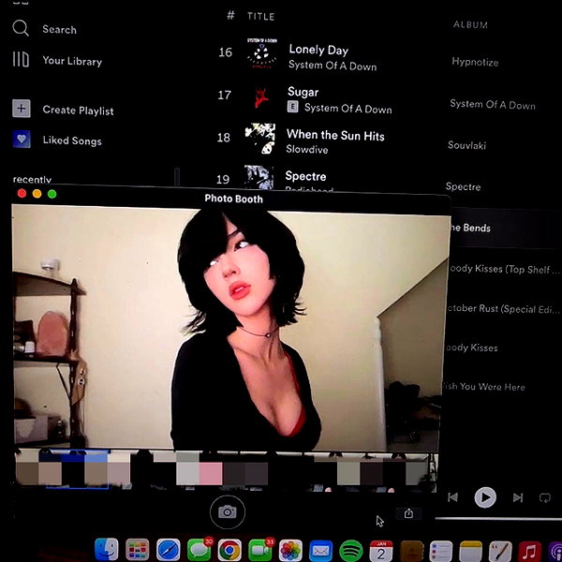Open Messages in the Dock
562x562 pixels.
[x=199, y=550]
